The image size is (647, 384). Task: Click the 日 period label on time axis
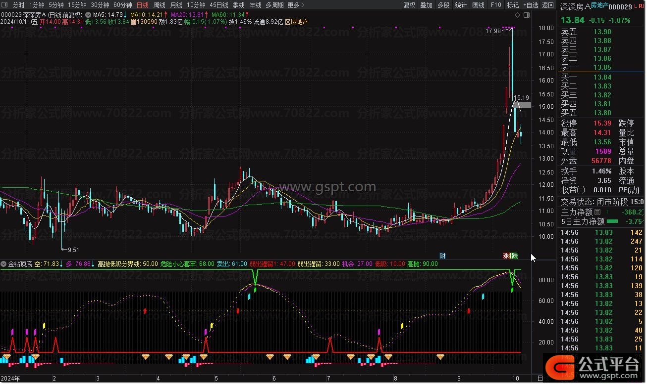tap(539, 378)
